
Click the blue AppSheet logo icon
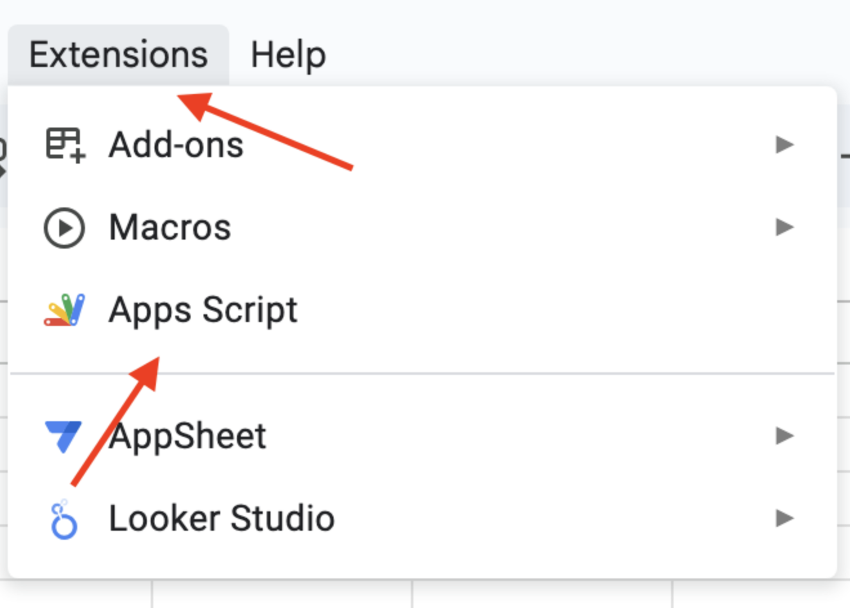tap(63, 436)
